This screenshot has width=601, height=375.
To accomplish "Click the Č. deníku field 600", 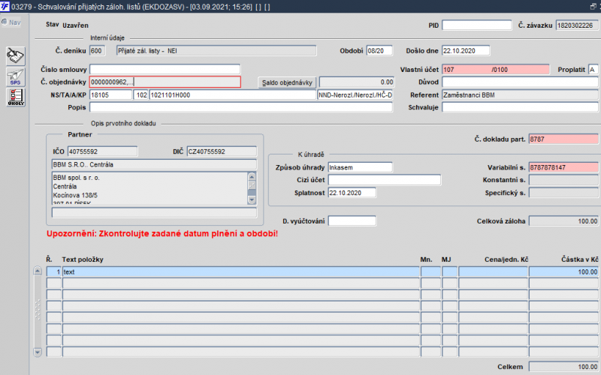I will point(98,50).
